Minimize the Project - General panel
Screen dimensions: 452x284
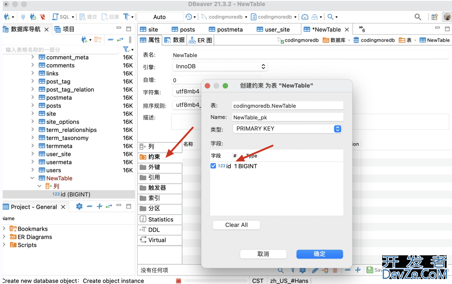pyautogui.click(x=119, y=205)
